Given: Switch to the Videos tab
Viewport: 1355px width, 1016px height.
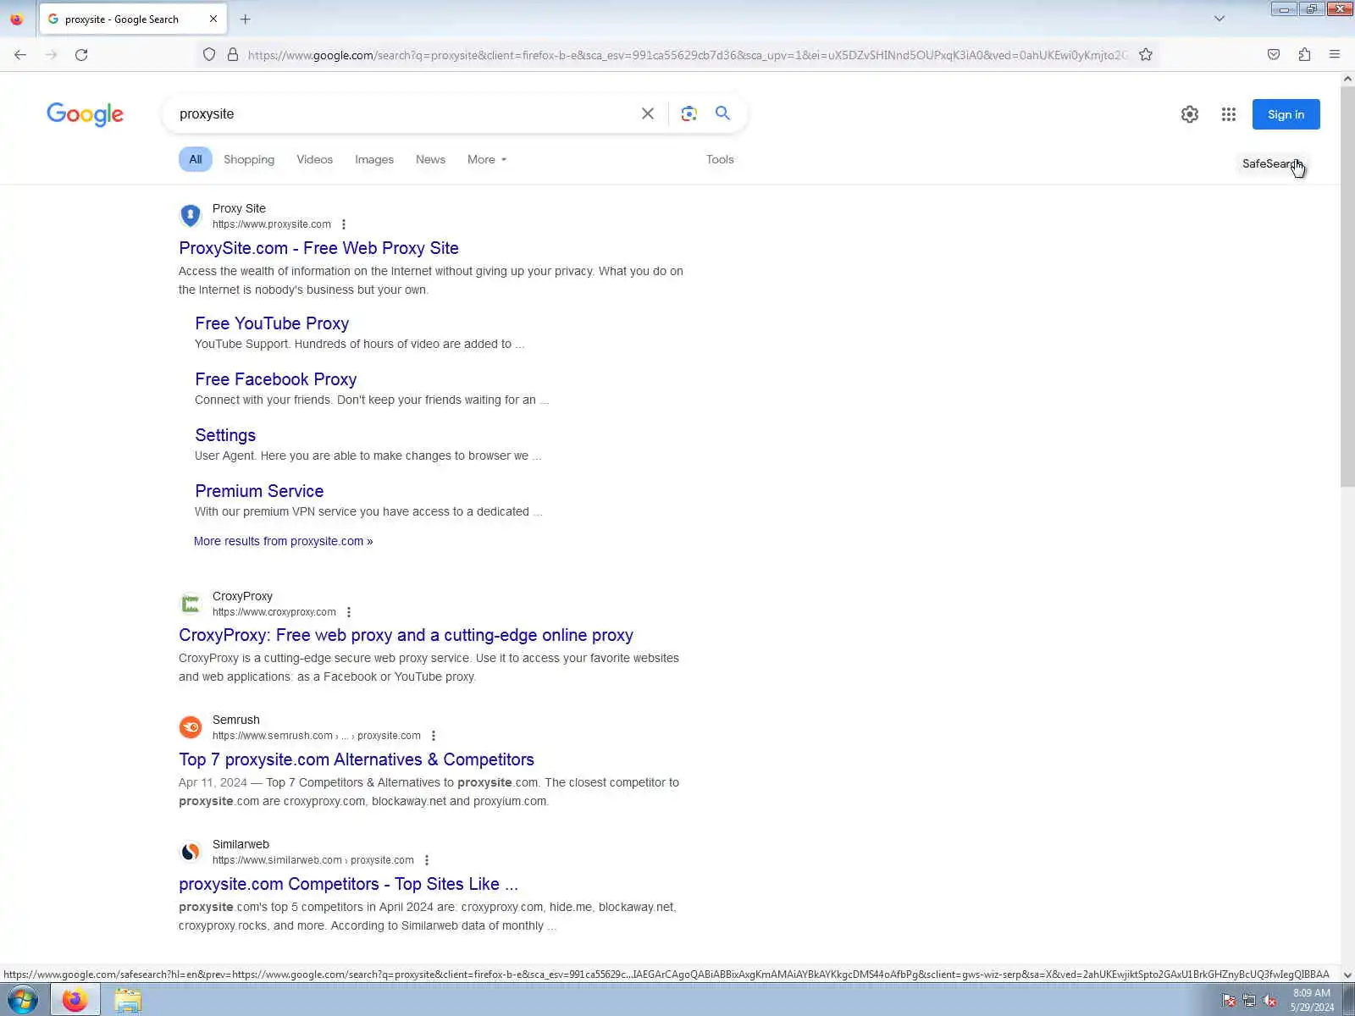Looking at the screenshot, I should coord(315,159).
